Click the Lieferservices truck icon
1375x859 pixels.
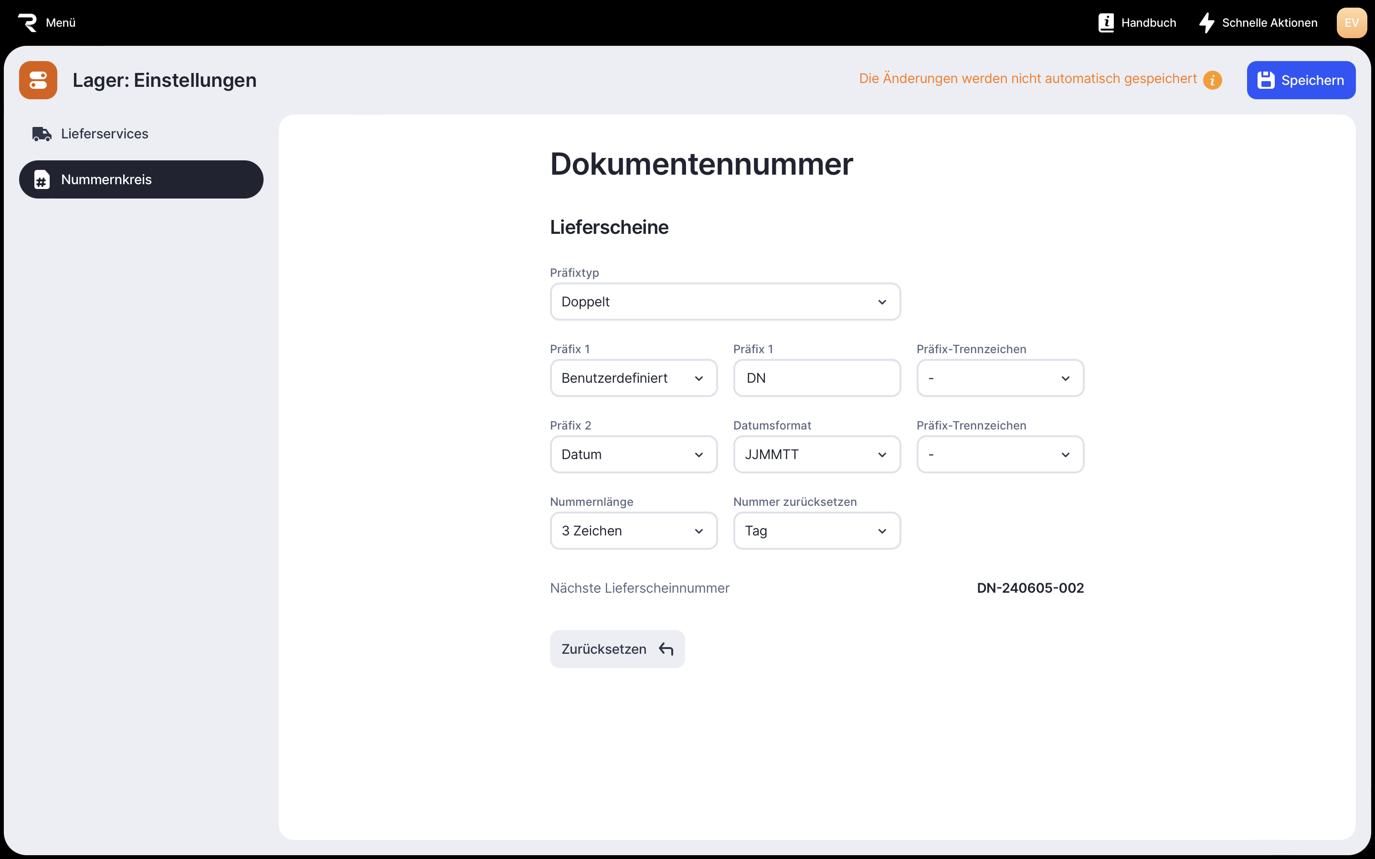point(42,134)
